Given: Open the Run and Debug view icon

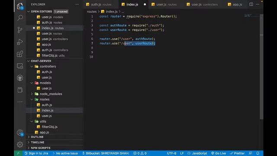Looking at the screenshot, I should [20, 42].
